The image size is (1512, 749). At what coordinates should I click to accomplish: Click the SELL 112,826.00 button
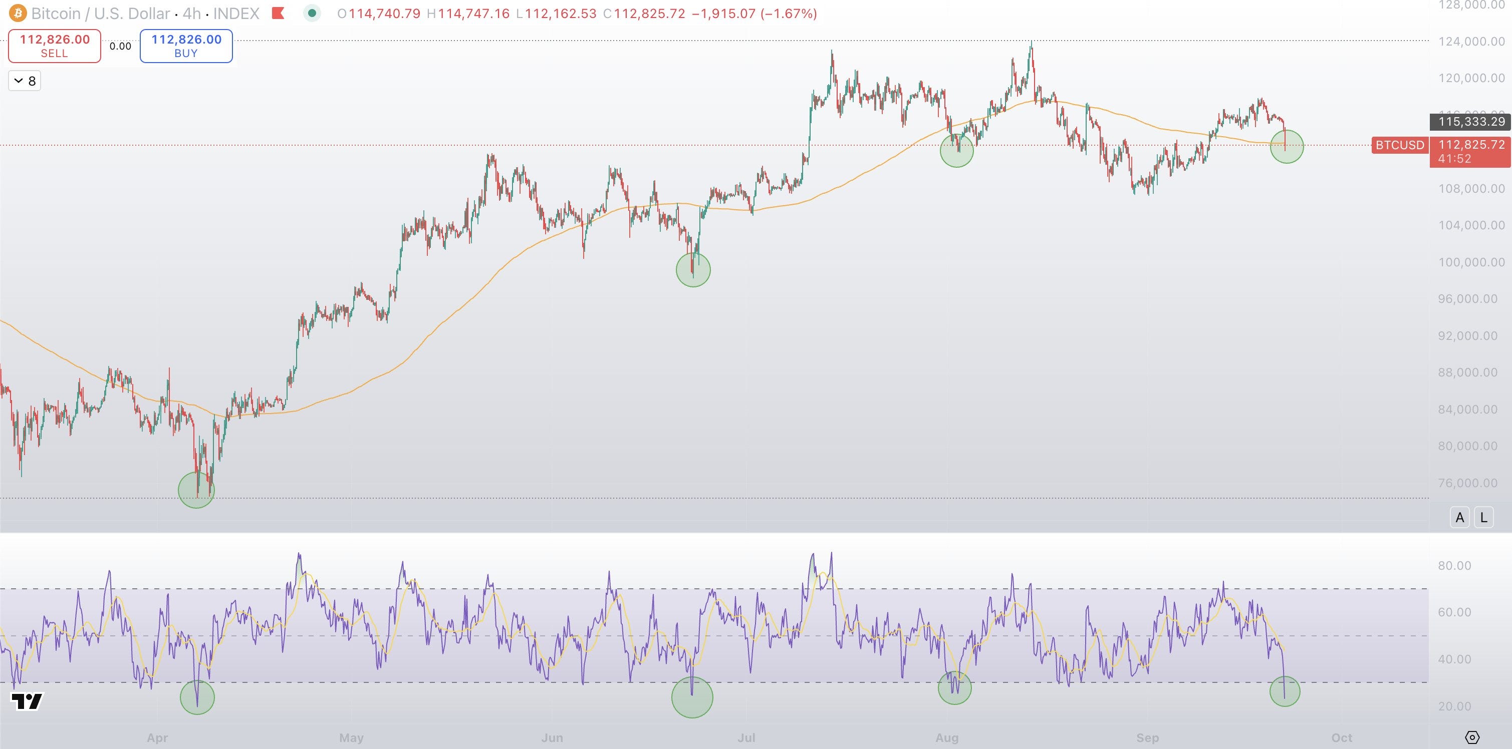pos(55,46)
